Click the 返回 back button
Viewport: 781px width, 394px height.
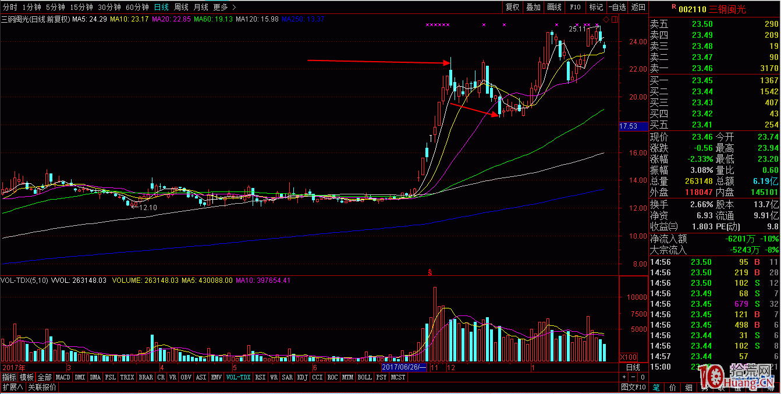[638, 8]
